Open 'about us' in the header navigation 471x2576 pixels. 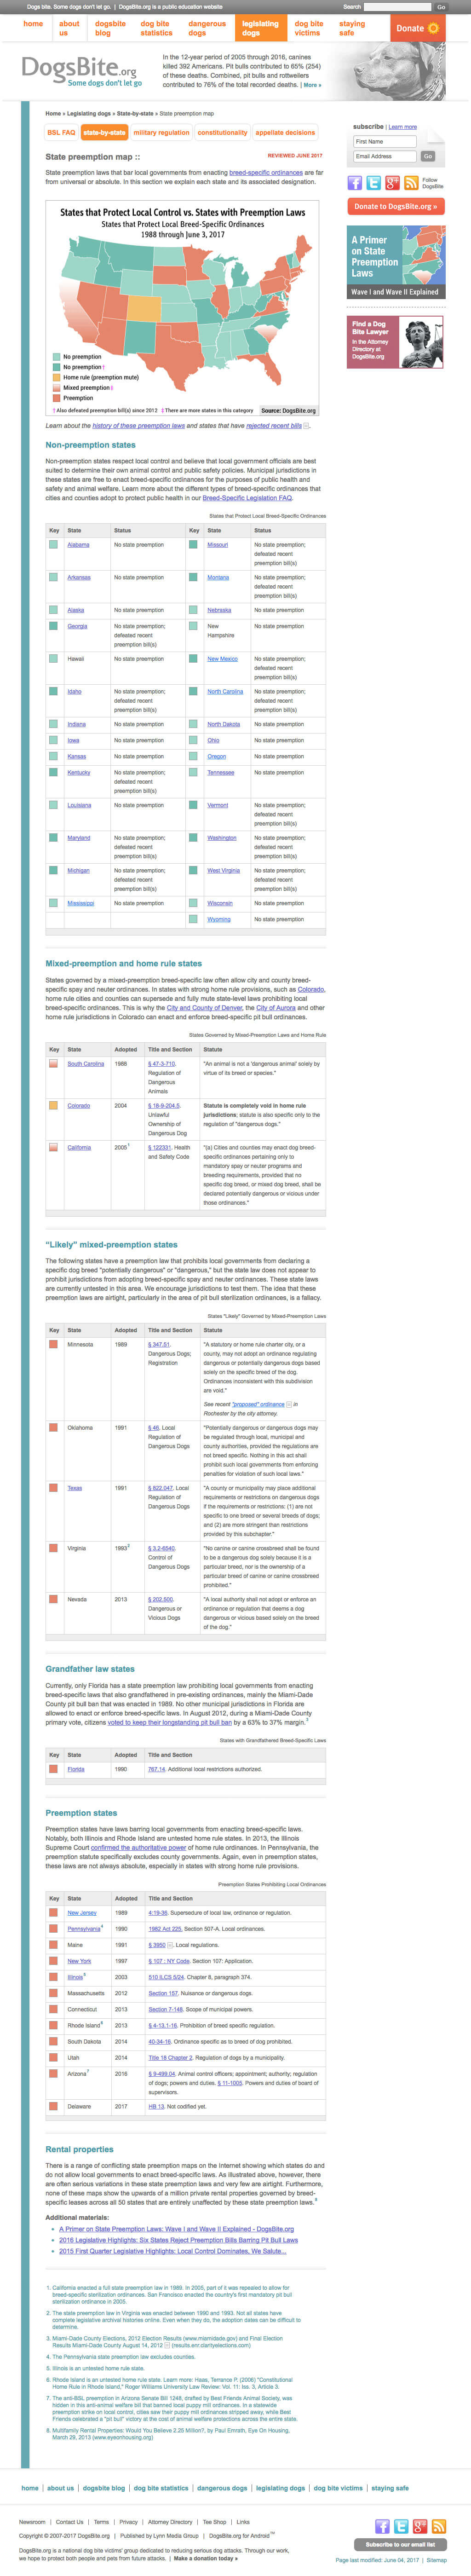tap(69, 28)
